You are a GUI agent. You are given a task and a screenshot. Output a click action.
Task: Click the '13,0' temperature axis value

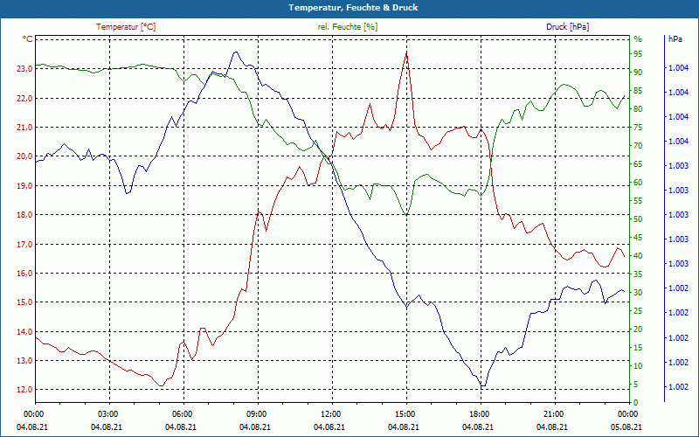(25, 361)
